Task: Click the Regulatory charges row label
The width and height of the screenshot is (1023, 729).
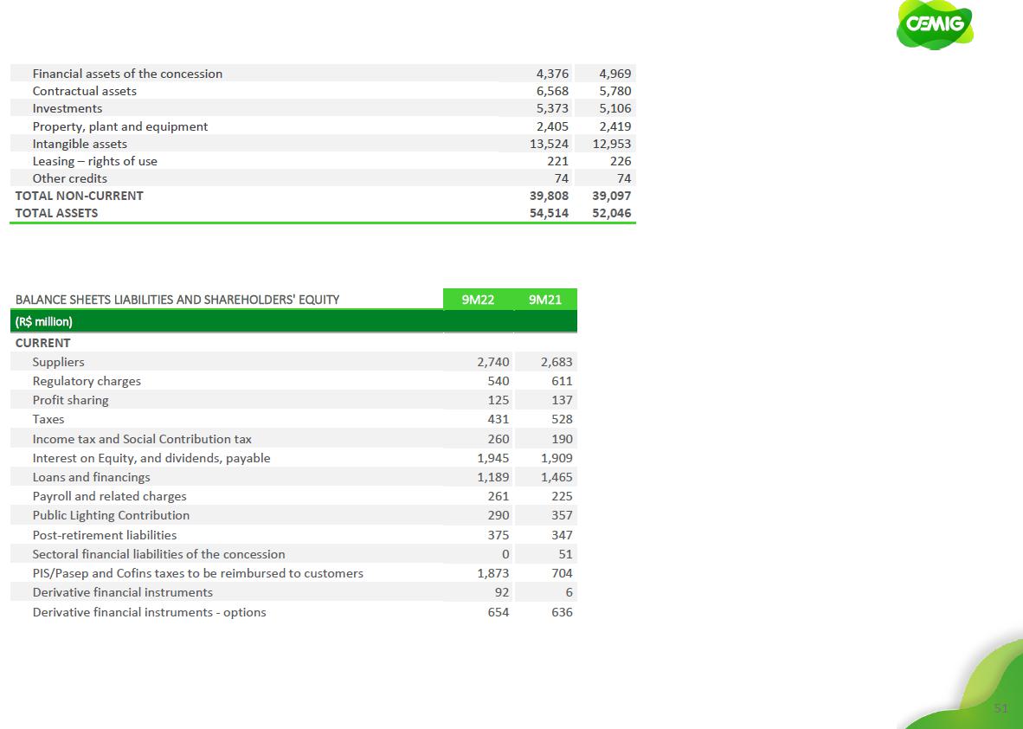Action: (x=87, y=381)
